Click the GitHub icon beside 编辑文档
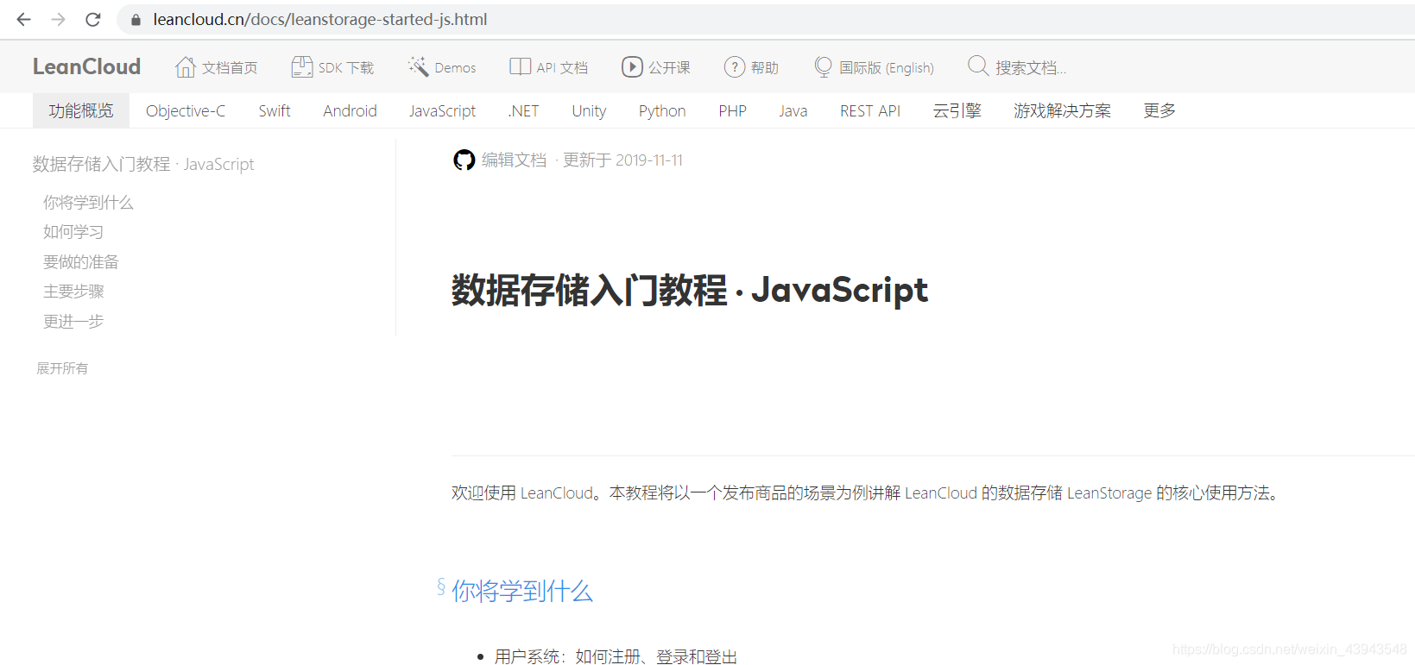The image size is (1415, 665). (464, 160)
